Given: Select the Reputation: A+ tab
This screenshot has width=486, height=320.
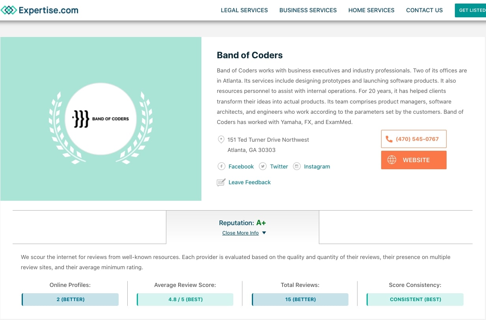Looking at the screenshot, I should pyautogui.click(x=242, y=227).
